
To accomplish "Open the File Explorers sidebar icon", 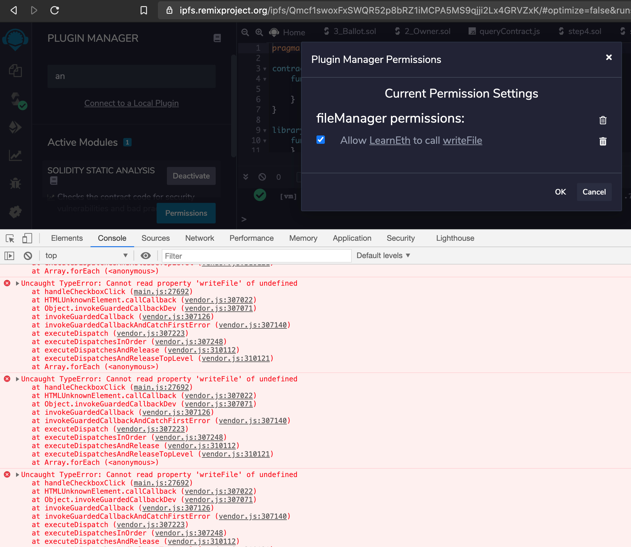I will point(15,71).
